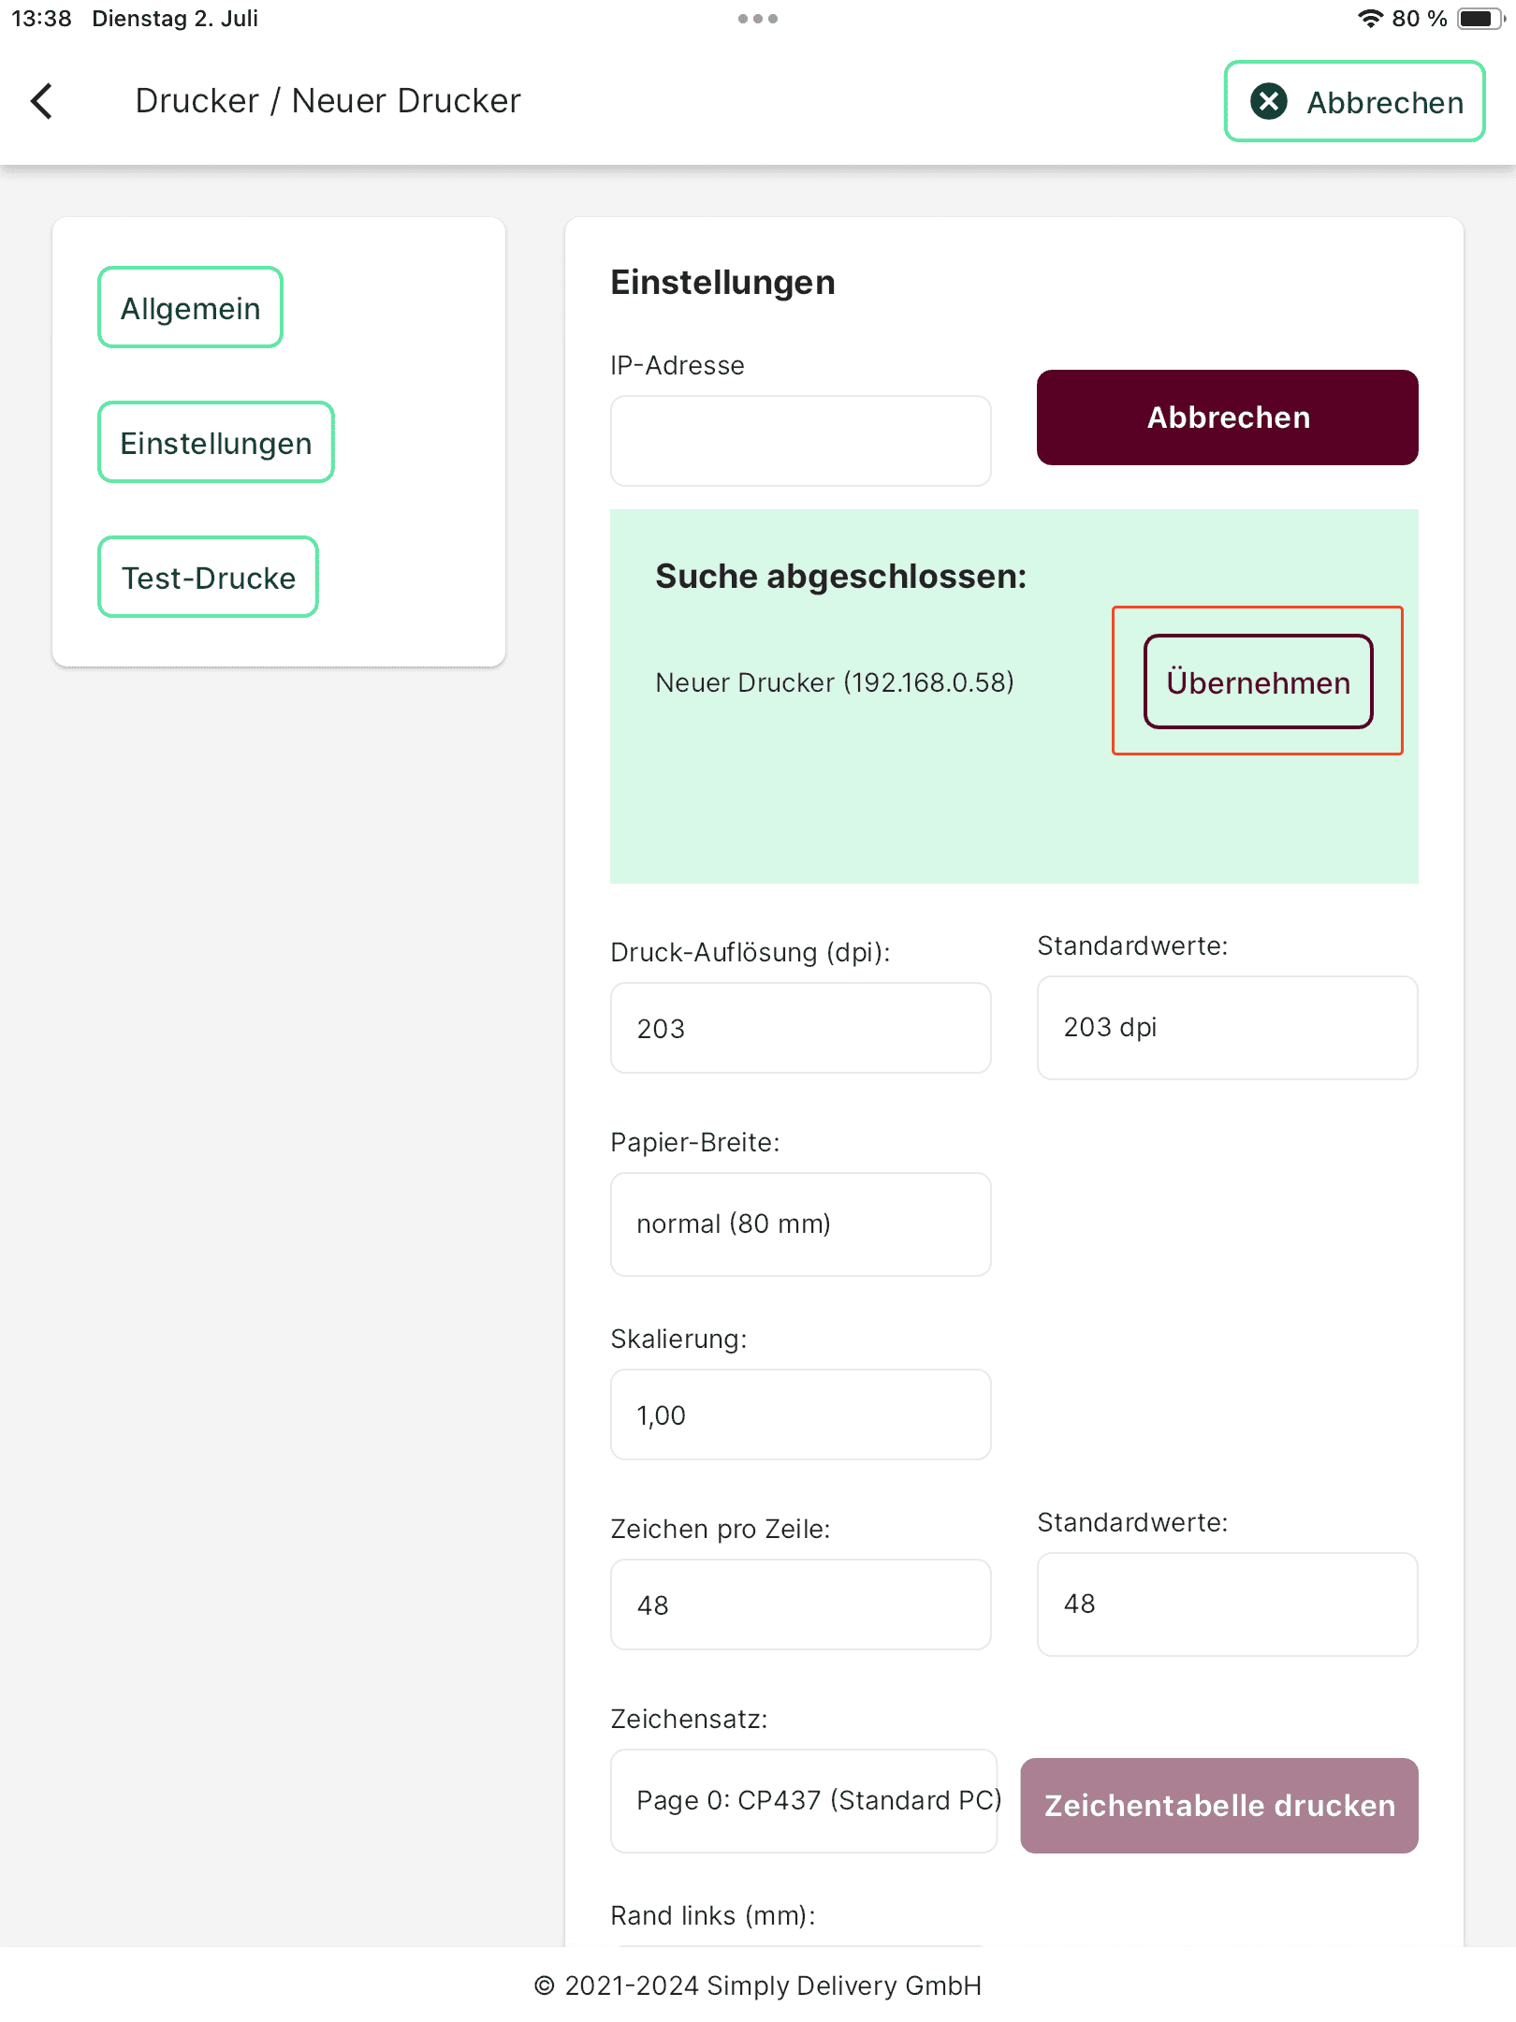Viewport: 1516px width, 2022px height.
Task: Switch to the Einstellungen section
Action: pyautogui.click(x=216, y=443)
